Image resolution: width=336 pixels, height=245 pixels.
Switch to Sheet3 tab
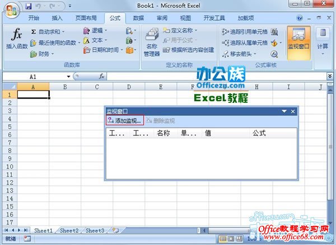(x=95, y=230)
